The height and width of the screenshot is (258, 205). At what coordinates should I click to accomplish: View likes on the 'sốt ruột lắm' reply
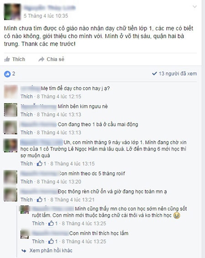53,223
